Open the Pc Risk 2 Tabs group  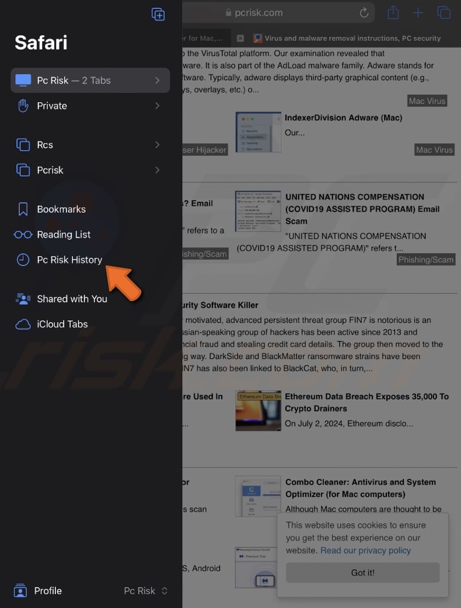pyautogui.click(x=90, y=80)
